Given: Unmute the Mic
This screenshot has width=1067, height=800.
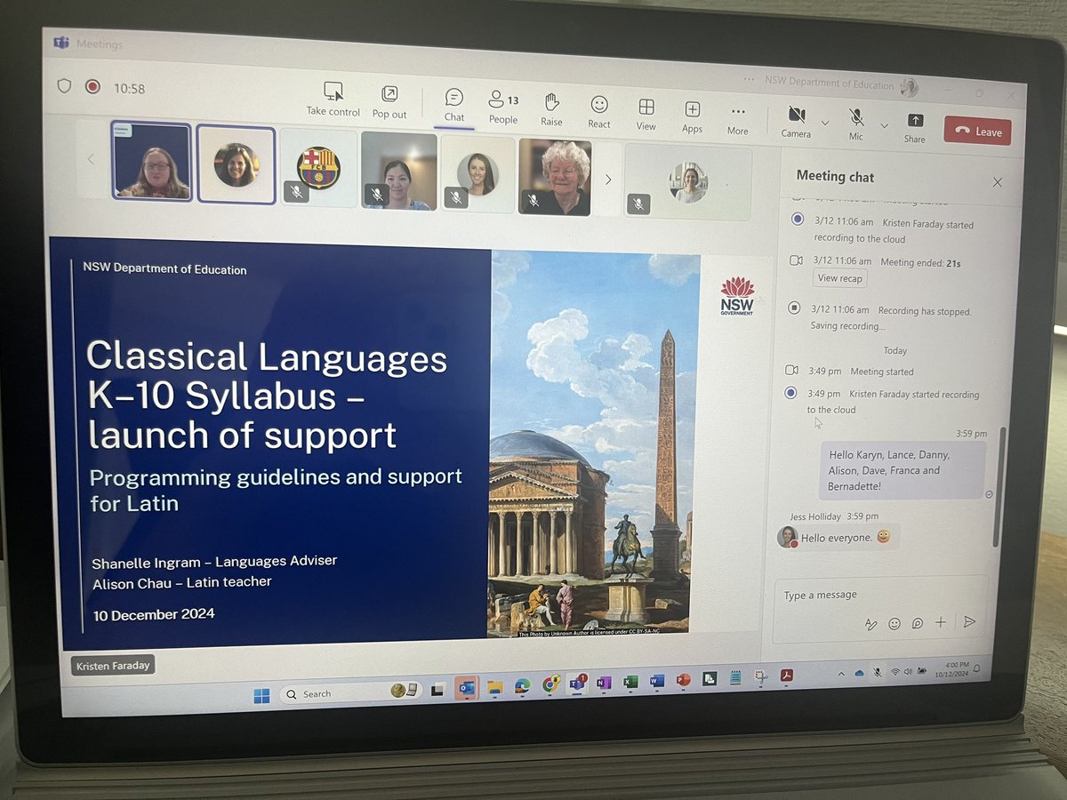Looking at the screenshot, I should (x=856, y=124).
